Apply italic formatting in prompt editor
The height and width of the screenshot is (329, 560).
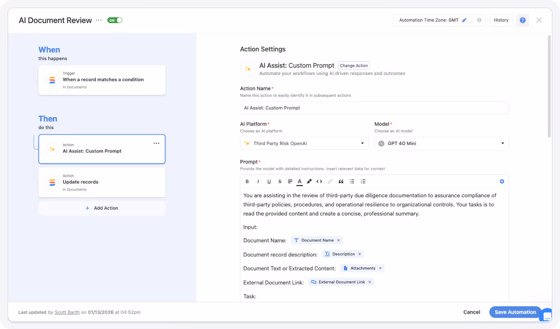[x=258, y=182]
